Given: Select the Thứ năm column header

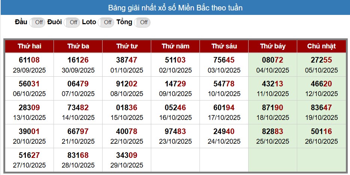Looking at the screenshot, I should point(176,46).
